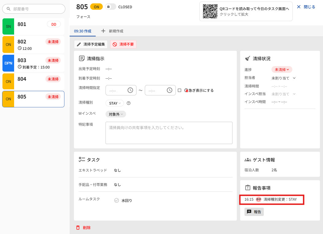The height and width of the screenshot is (234, 323).
Task: Expand the Wインスペ 対象外 dropdown
Action: [116, 114]
